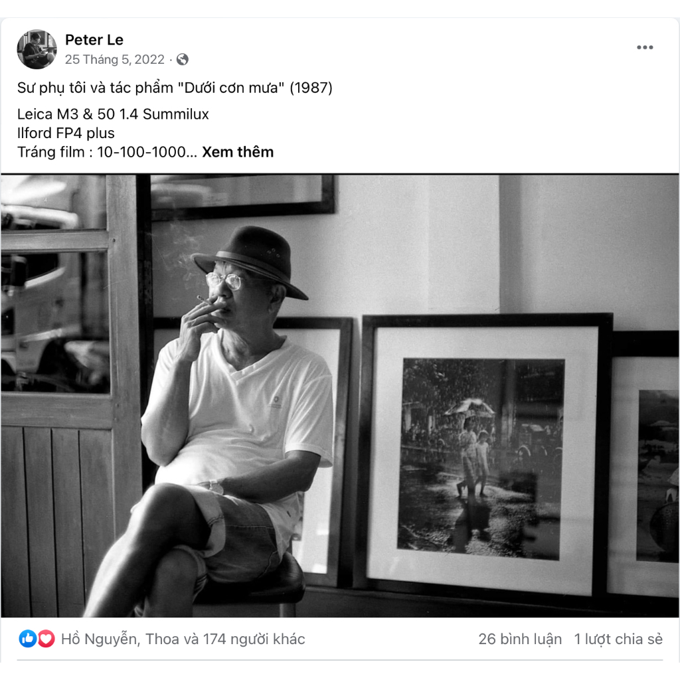Click the Leica M3 & 50 1.4 Summilux line

coord(113,114)
